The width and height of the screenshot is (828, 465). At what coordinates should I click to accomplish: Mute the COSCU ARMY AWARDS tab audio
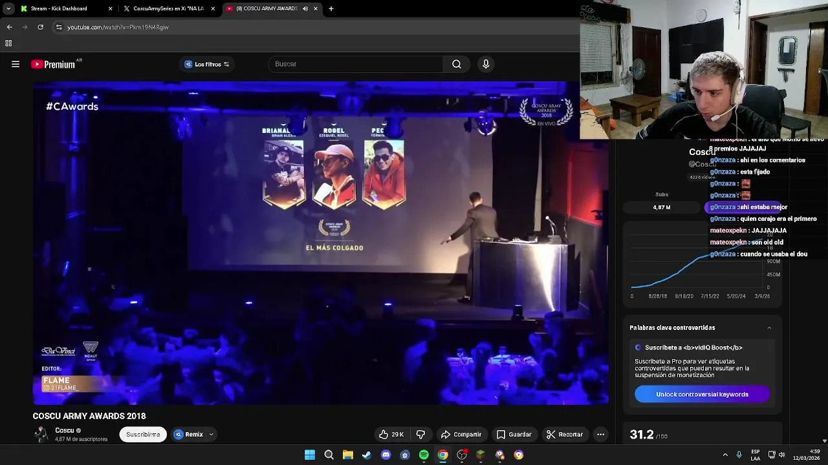[x=305, y=8]
